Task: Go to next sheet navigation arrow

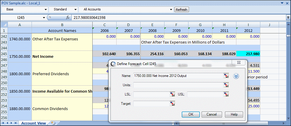Action: pos(11,123)
